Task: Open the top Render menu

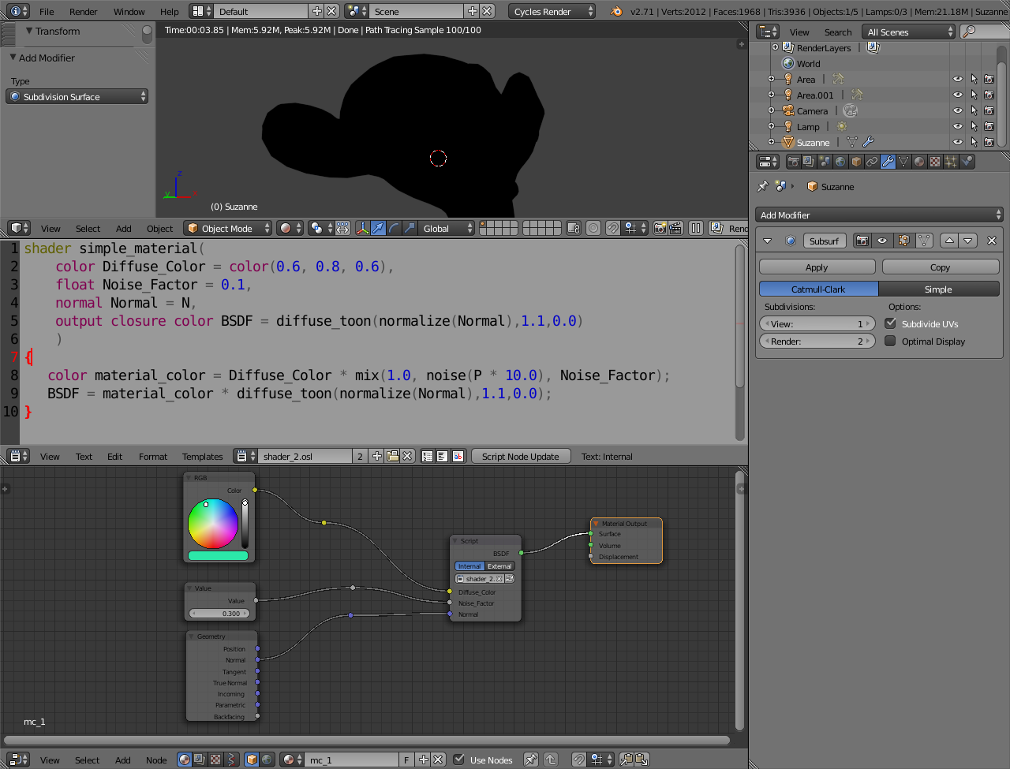Action: 83,12
